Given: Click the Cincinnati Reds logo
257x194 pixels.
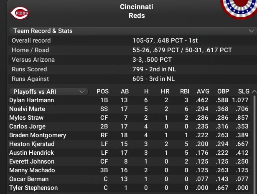Looking at the screenshot, I should 20,13.
